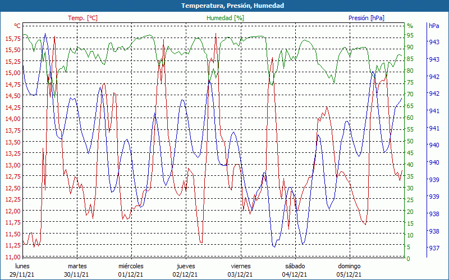The width and height of the screenshot is (449, 280).
Task: Click the 13,50 temperature axis label
Action: point(13,142)
